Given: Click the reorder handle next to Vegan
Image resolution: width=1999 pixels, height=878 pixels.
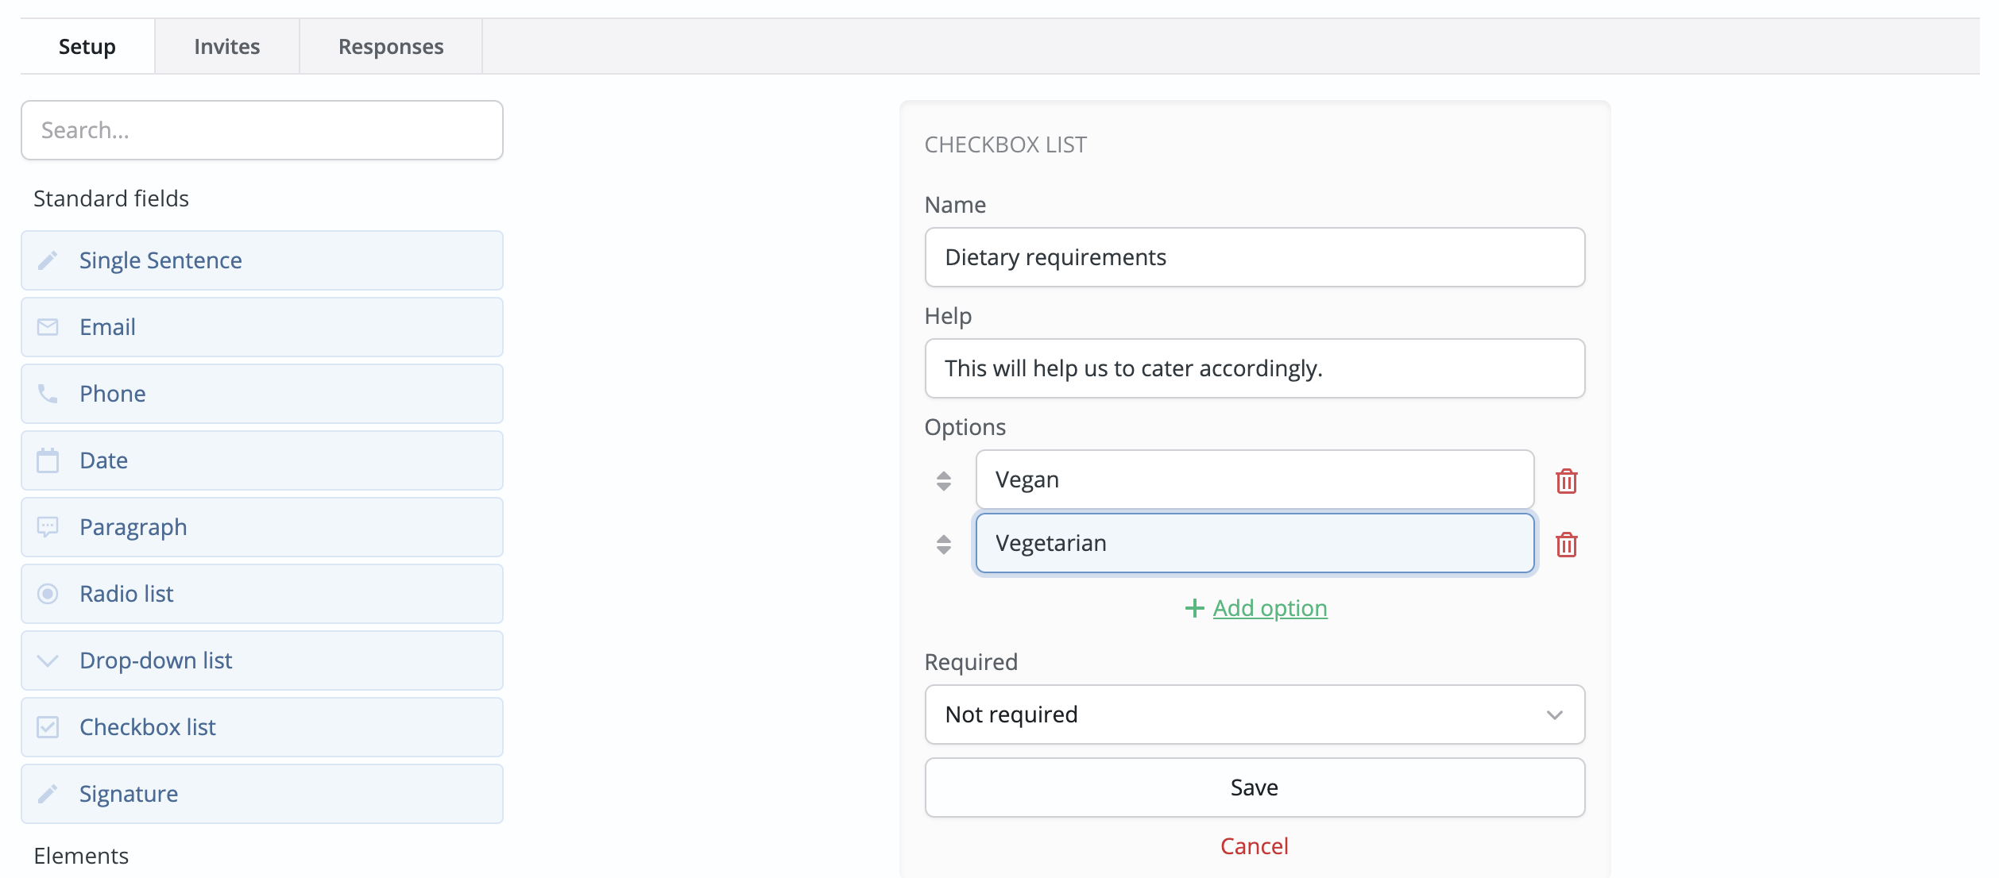Looking at the screenshot, I should [x=945, y=479].
